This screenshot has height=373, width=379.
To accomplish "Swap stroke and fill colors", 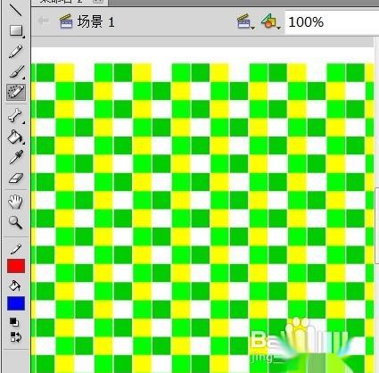I will (x=15, y=337).
